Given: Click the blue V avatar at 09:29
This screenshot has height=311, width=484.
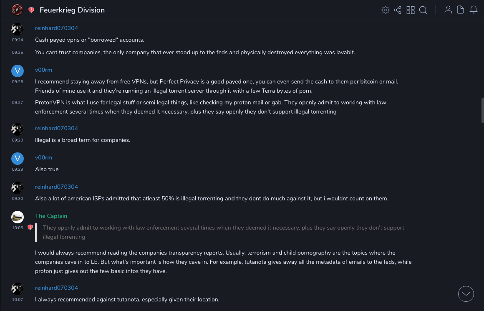Looking at the screenshot, I should 17,159.
